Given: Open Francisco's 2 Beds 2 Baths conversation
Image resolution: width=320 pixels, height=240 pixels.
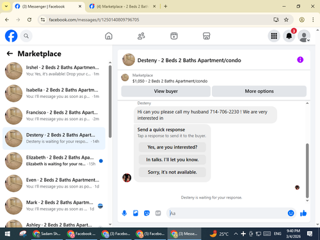Looking at the screenshot, I should click(54, 116).
